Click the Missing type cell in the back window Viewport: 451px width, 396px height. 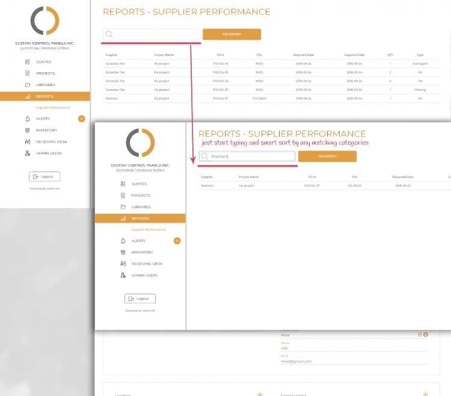(x=420, y=90)
